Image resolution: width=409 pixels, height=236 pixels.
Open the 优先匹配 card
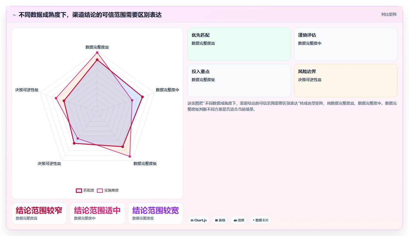[x=239, y=44]
